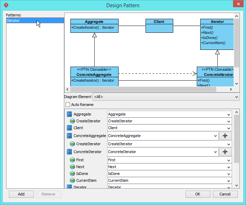Click the horizontal scrollbar thumb of the diagram
The width and height of the screenshot is (246, 205).
coord(143,90)
